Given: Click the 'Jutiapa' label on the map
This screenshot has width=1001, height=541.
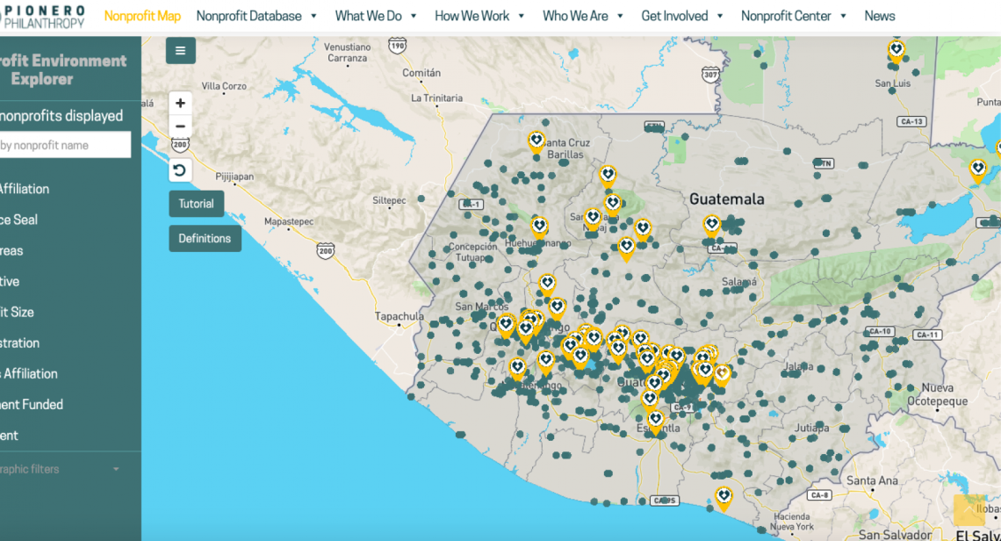Looking at the screenshot, I should [811, 428].
